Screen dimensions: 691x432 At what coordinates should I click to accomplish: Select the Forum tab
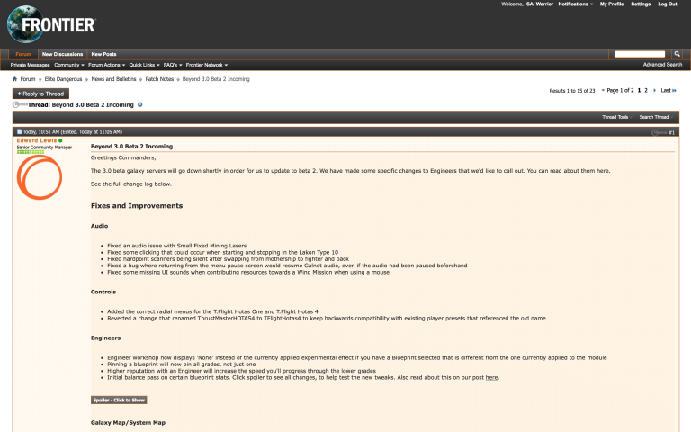(23, 54)
